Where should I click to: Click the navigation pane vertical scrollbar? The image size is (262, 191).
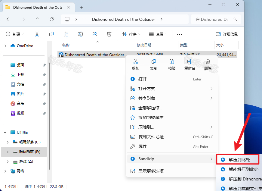click(49, 116)
